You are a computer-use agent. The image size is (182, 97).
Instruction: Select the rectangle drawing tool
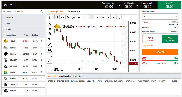tap(49, 50)
